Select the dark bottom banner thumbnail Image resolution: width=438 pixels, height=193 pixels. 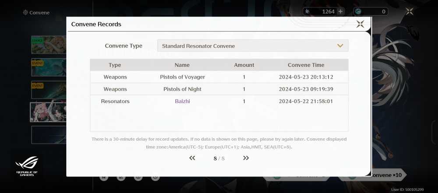click(49, 135)
